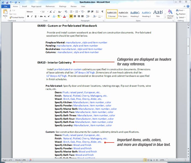The image size is (191, 163).
Task: Insert a numbered list
Action: tap(77, 12)
